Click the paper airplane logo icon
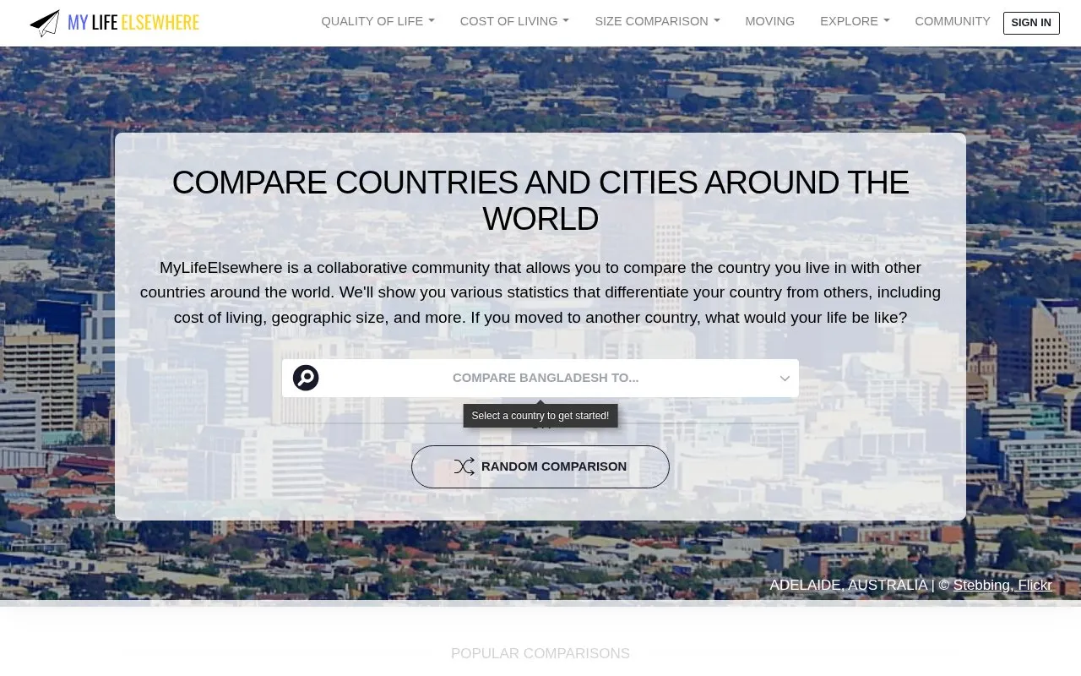Screen dimensions: 1081x676 45,23
